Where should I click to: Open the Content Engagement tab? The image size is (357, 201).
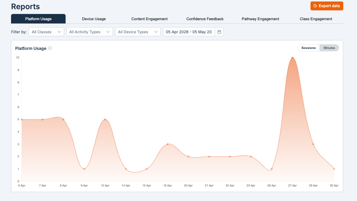pyautogui.click(x=149, y=19)
